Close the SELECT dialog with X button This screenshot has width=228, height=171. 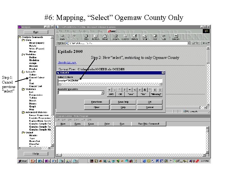(x=163, y=73)
